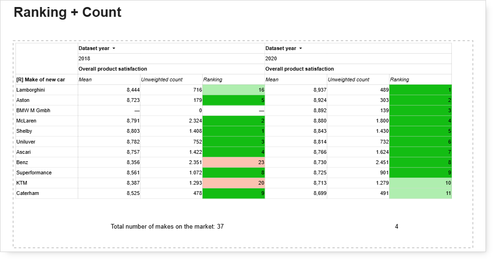Click KTM's 2020 ranking cell 10
The image size is (493, 259).
click(x=420, y=183)
